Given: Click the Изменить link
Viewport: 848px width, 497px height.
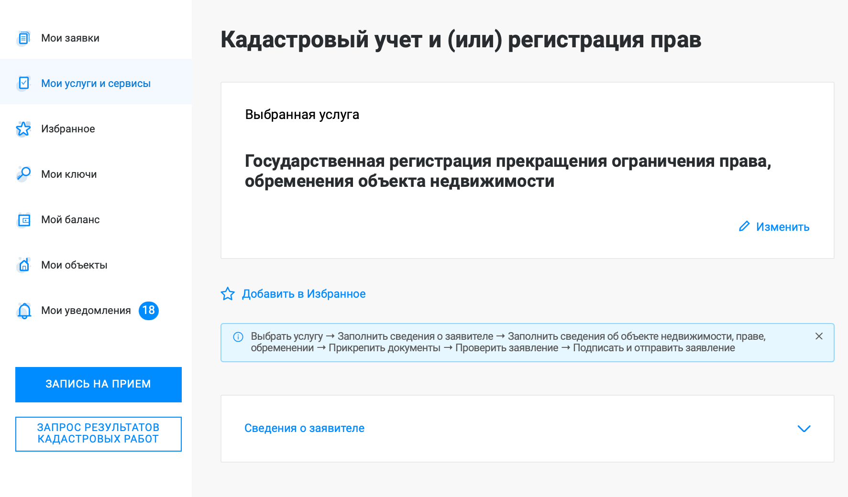Looking at the screenshot, I should [x=782, y=227].
